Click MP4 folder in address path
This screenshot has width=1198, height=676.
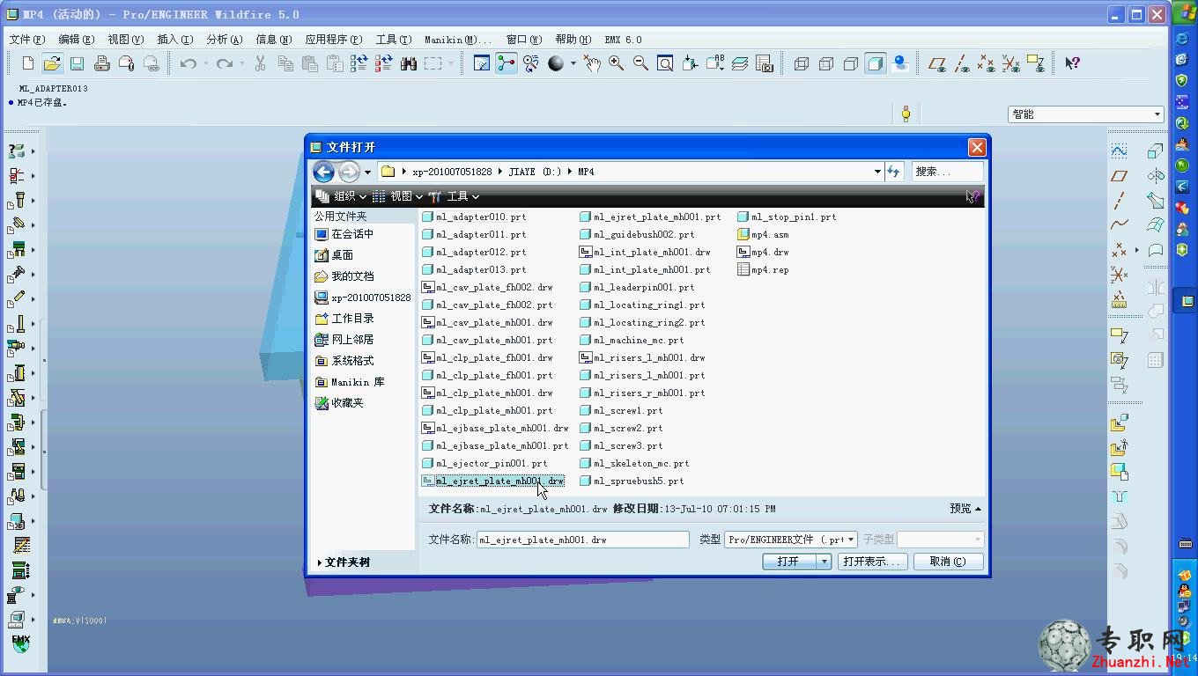pos(586,172)
